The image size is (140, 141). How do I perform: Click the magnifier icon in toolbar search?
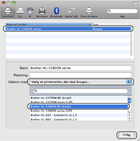point(110,11)
